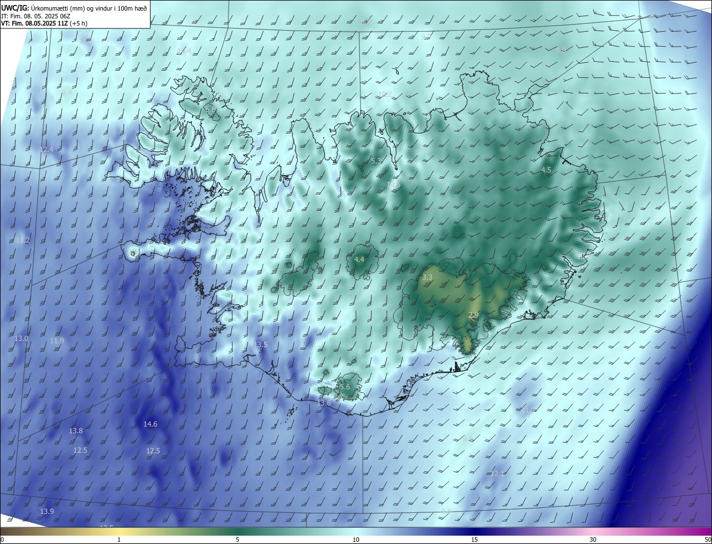This screenshot has width=712, height=544.
Task: Click the 4.4 value label
Action: (359, 260)
